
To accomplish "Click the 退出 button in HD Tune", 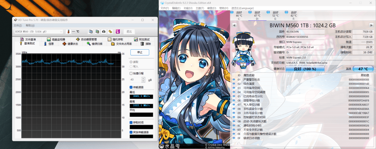I will (x=129, y=32).
